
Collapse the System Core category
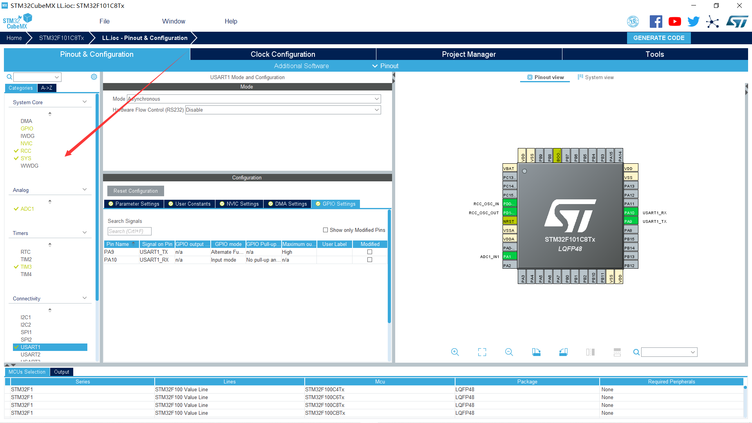tap(85, 102)
